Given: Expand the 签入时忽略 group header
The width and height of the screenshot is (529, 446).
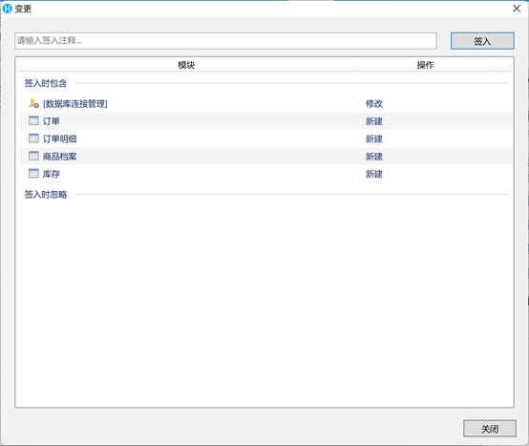Looking at the screenshot, I should [x=46, y=195].
